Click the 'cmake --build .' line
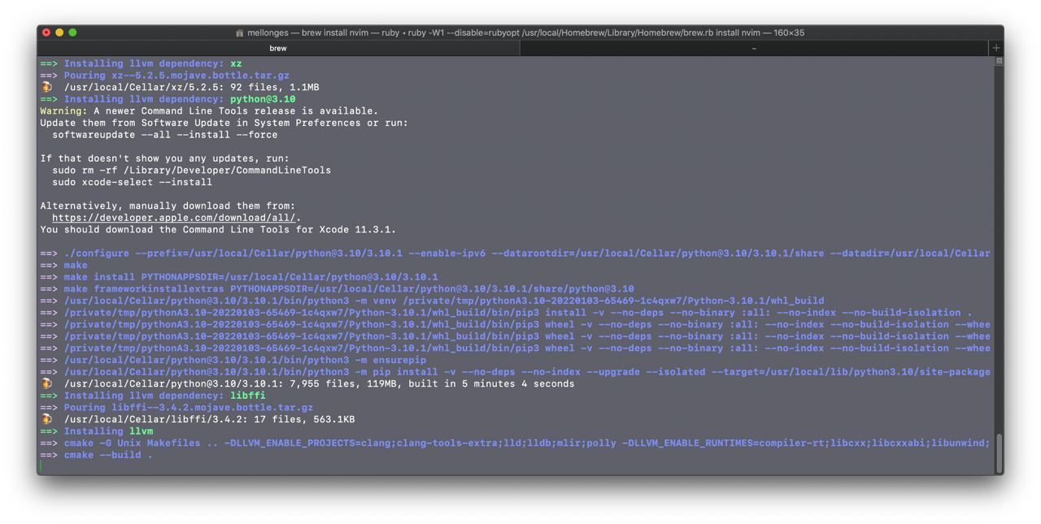1041x524 pixels. point(108,455)
